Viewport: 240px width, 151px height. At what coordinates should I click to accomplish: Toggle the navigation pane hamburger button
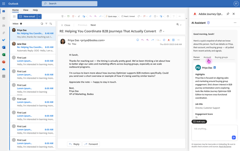click(14, 16)
